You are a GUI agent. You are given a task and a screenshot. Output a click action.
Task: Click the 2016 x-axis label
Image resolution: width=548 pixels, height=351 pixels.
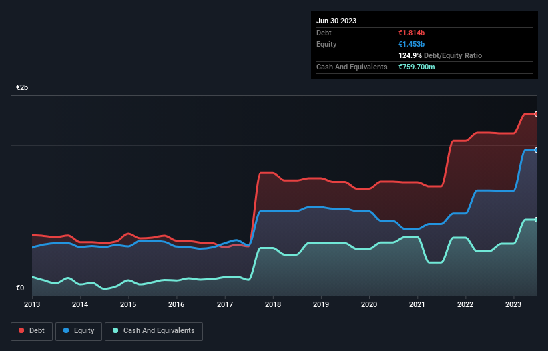coord(176,304)
